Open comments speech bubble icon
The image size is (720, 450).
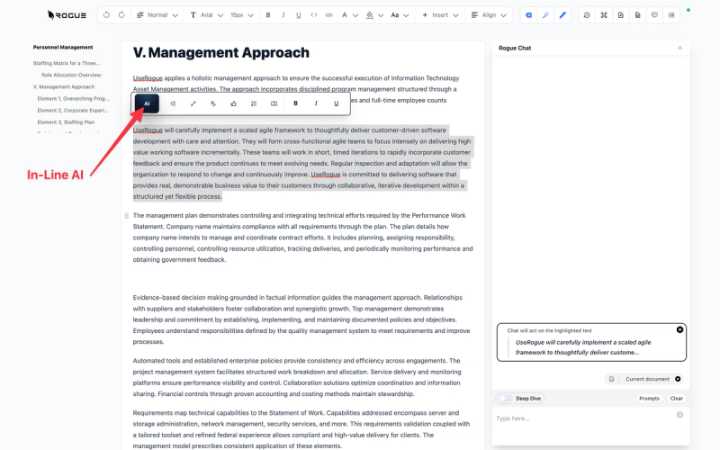pos(654,15)
